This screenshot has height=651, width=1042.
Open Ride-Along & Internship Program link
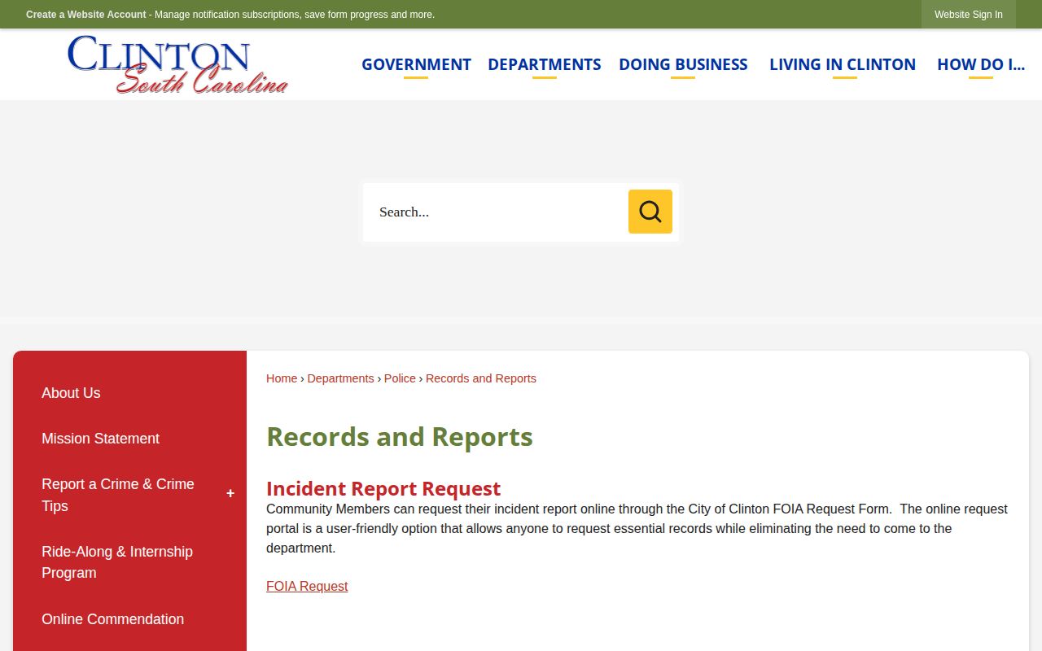click(117, 562)
